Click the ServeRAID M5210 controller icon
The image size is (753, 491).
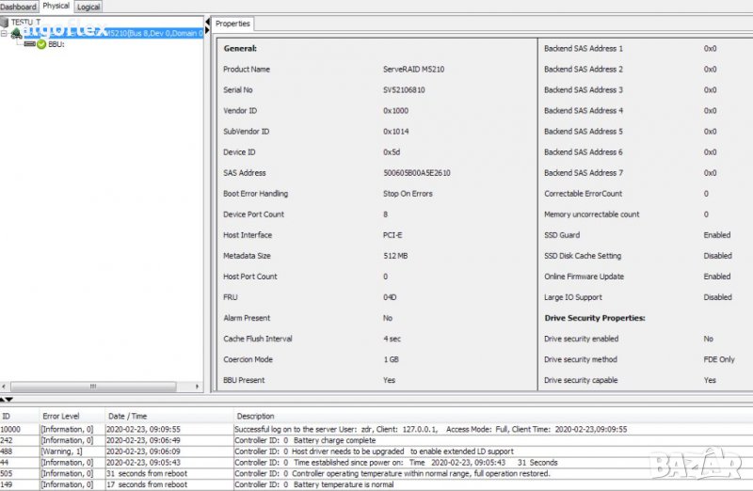click(x=16, y=33)
